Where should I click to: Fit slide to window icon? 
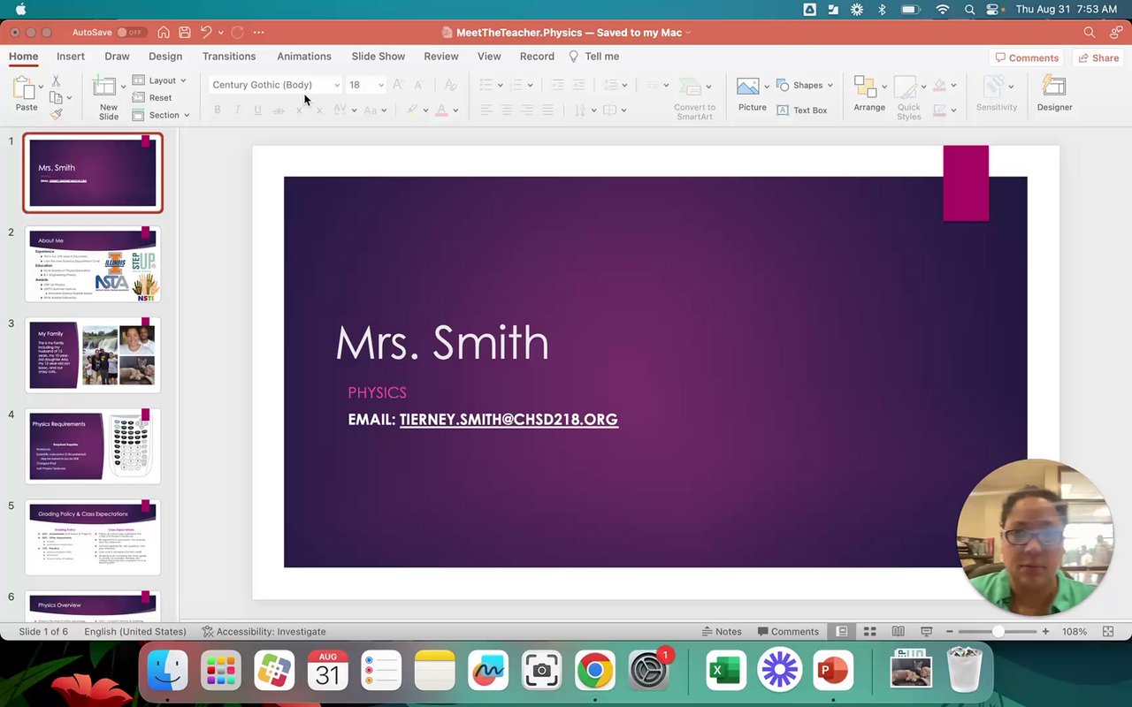pos(1108,632)
